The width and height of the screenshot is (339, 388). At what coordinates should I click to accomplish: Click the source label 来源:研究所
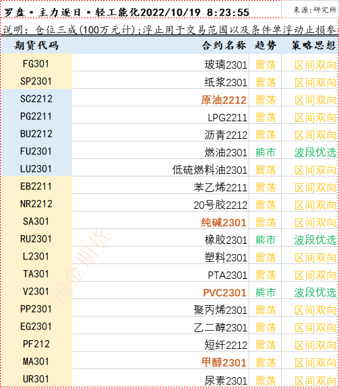click(x=315, y=10)
